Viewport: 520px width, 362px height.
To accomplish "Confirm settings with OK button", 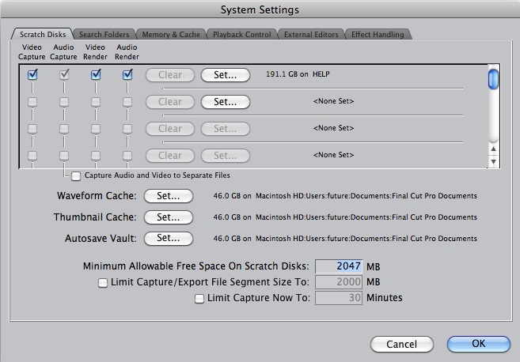I will 479,344.
